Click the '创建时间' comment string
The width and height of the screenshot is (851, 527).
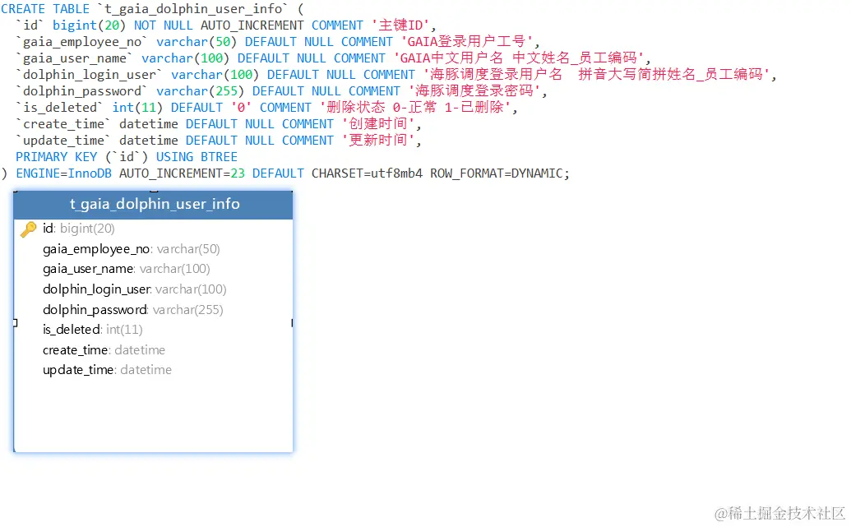coord(378,124)
